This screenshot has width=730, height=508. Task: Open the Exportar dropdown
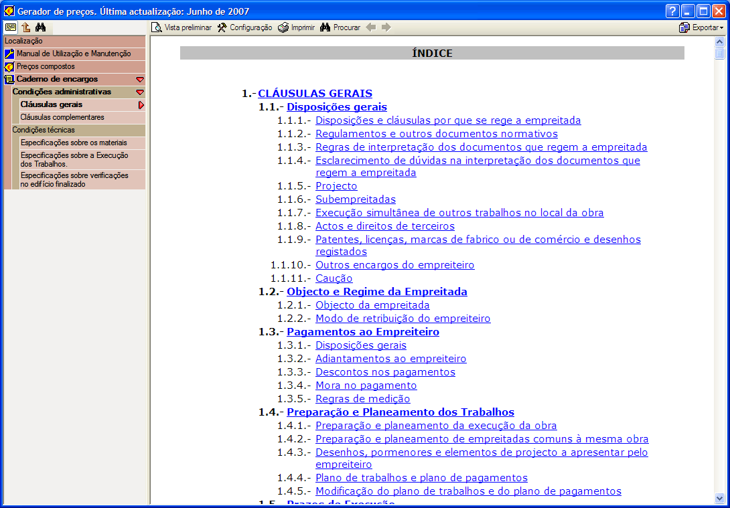[x=701, y=27]
